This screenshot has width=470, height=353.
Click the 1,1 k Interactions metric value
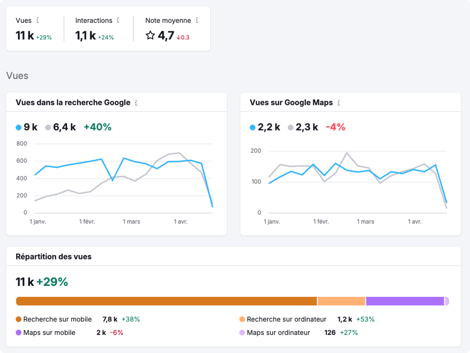[86, 36]
